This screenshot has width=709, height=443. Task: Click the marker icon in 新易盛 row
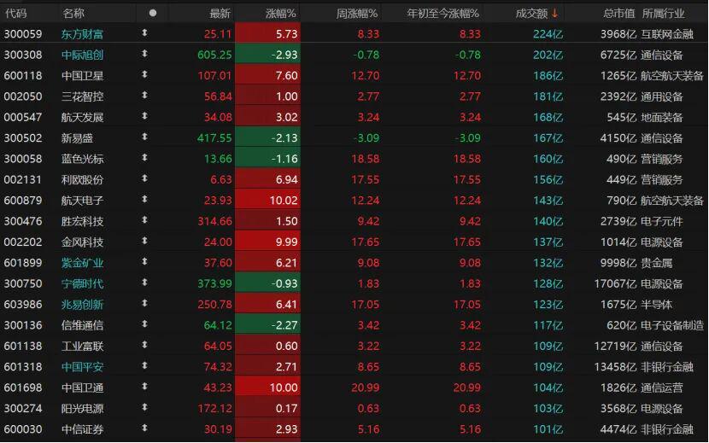tap(144, 137)
